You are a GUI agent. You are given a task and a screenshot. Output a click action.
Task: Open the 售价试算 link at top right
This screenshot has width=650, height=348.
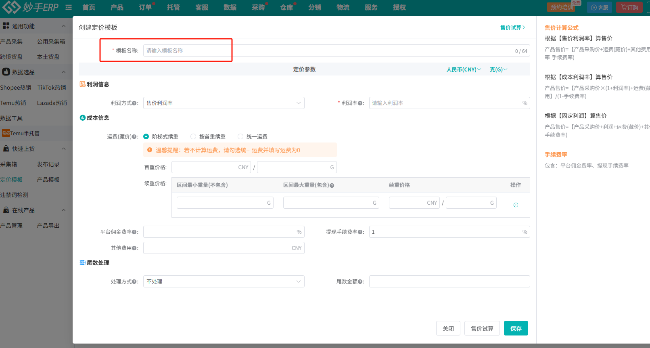(x=512, y=27)
